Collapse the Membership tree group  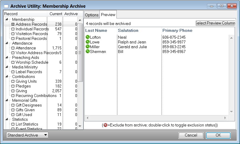(x=7, y=20)
